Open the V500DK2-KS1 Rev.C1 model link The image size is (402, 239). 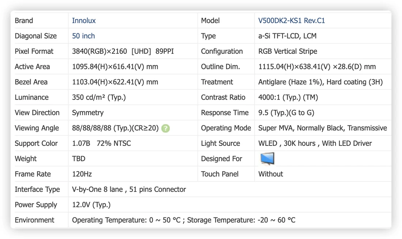pos(292,20)
